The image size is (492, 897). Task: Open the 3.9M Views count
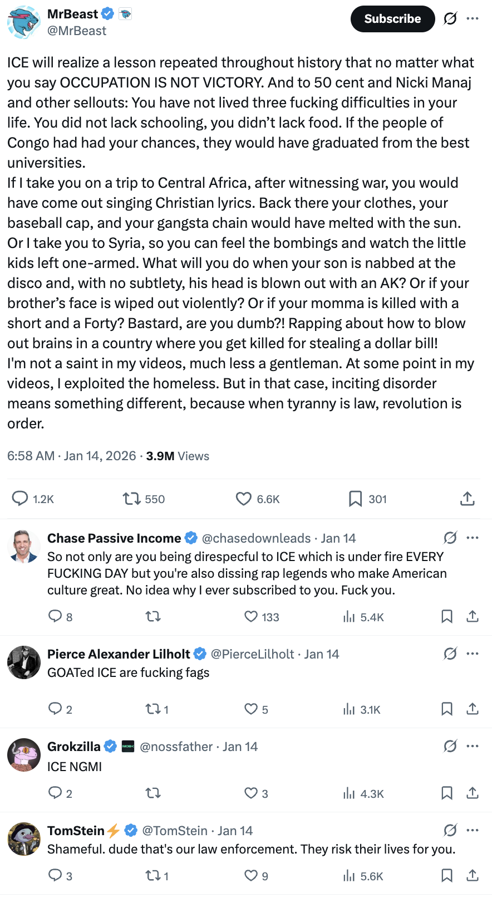point(178,456)
